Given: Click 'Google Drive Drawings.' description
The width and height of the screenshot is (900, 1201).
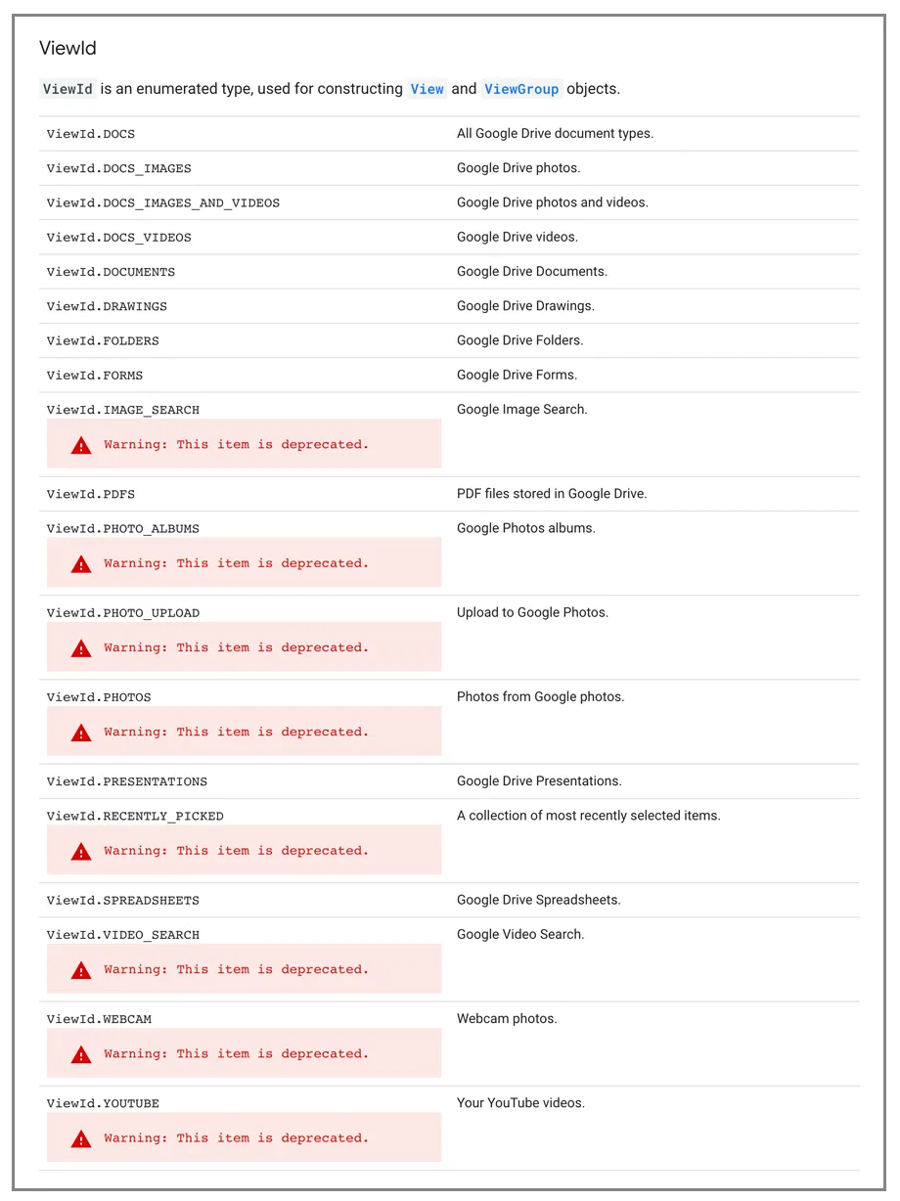Looking at the screenshot, I should tap(525, 306).
